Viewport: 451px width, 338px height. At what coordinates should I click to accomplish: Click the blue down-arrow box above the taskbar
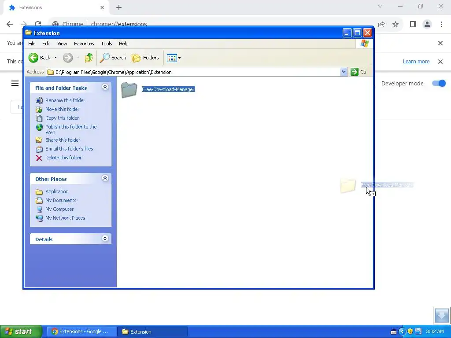pyautogui.click(x=441, y=315)
